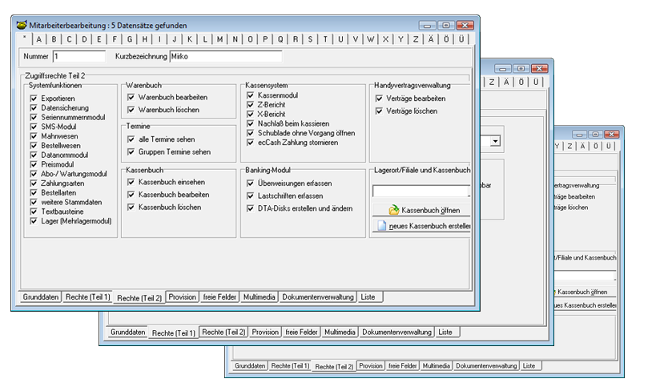The width and height of the screenshot is (648, 391).
Task: Toggle Warenbuch löschen checkbox
Action: pyautogui.click(x=131, y=110)
